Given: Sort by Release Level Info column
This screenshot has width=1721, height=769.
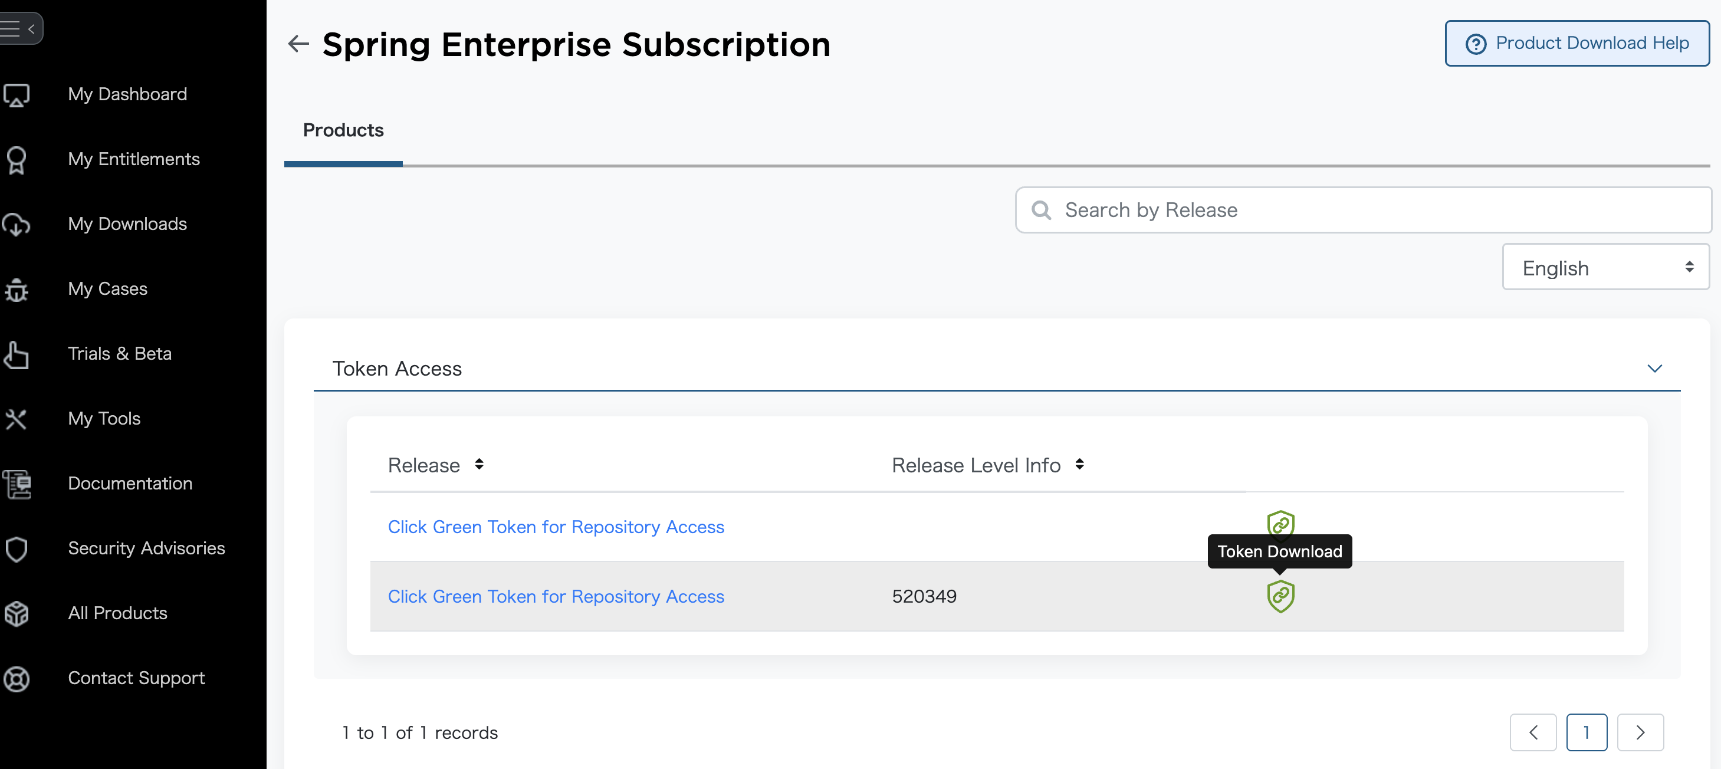Looking at the screenshot, I should click(x=1079, y=464).
